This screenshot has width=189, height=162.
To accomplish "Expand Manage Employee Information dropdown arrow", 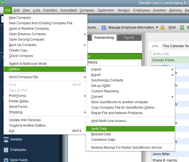I will click(x=157, y=27).
